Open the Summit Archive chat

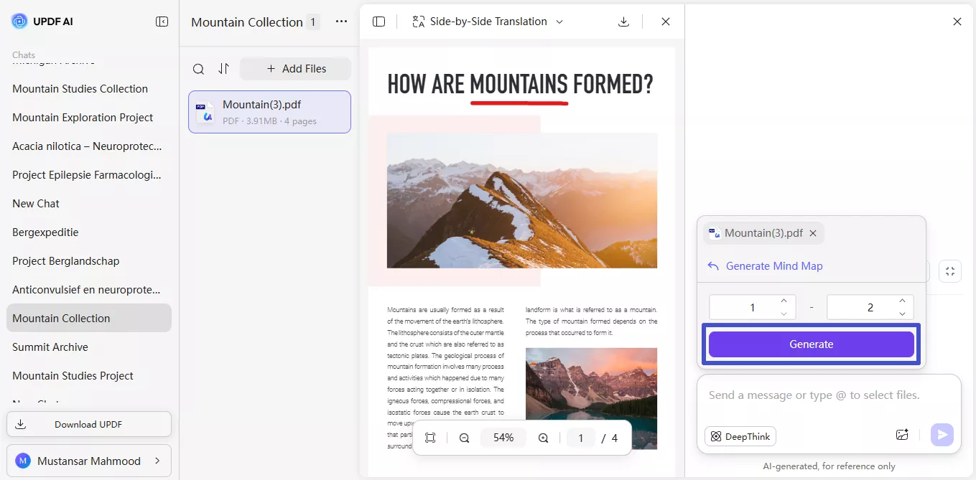(50, 347)
